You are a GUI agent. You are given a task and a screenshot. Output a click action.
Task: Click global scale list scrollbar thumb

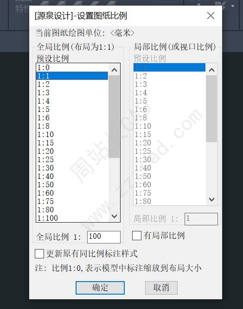(x=114, y=117)
